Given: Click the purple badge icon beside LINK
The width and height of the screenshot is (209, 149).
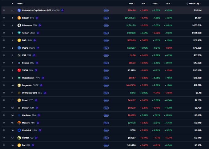Looking at the screenshot, I should [40, 130].
